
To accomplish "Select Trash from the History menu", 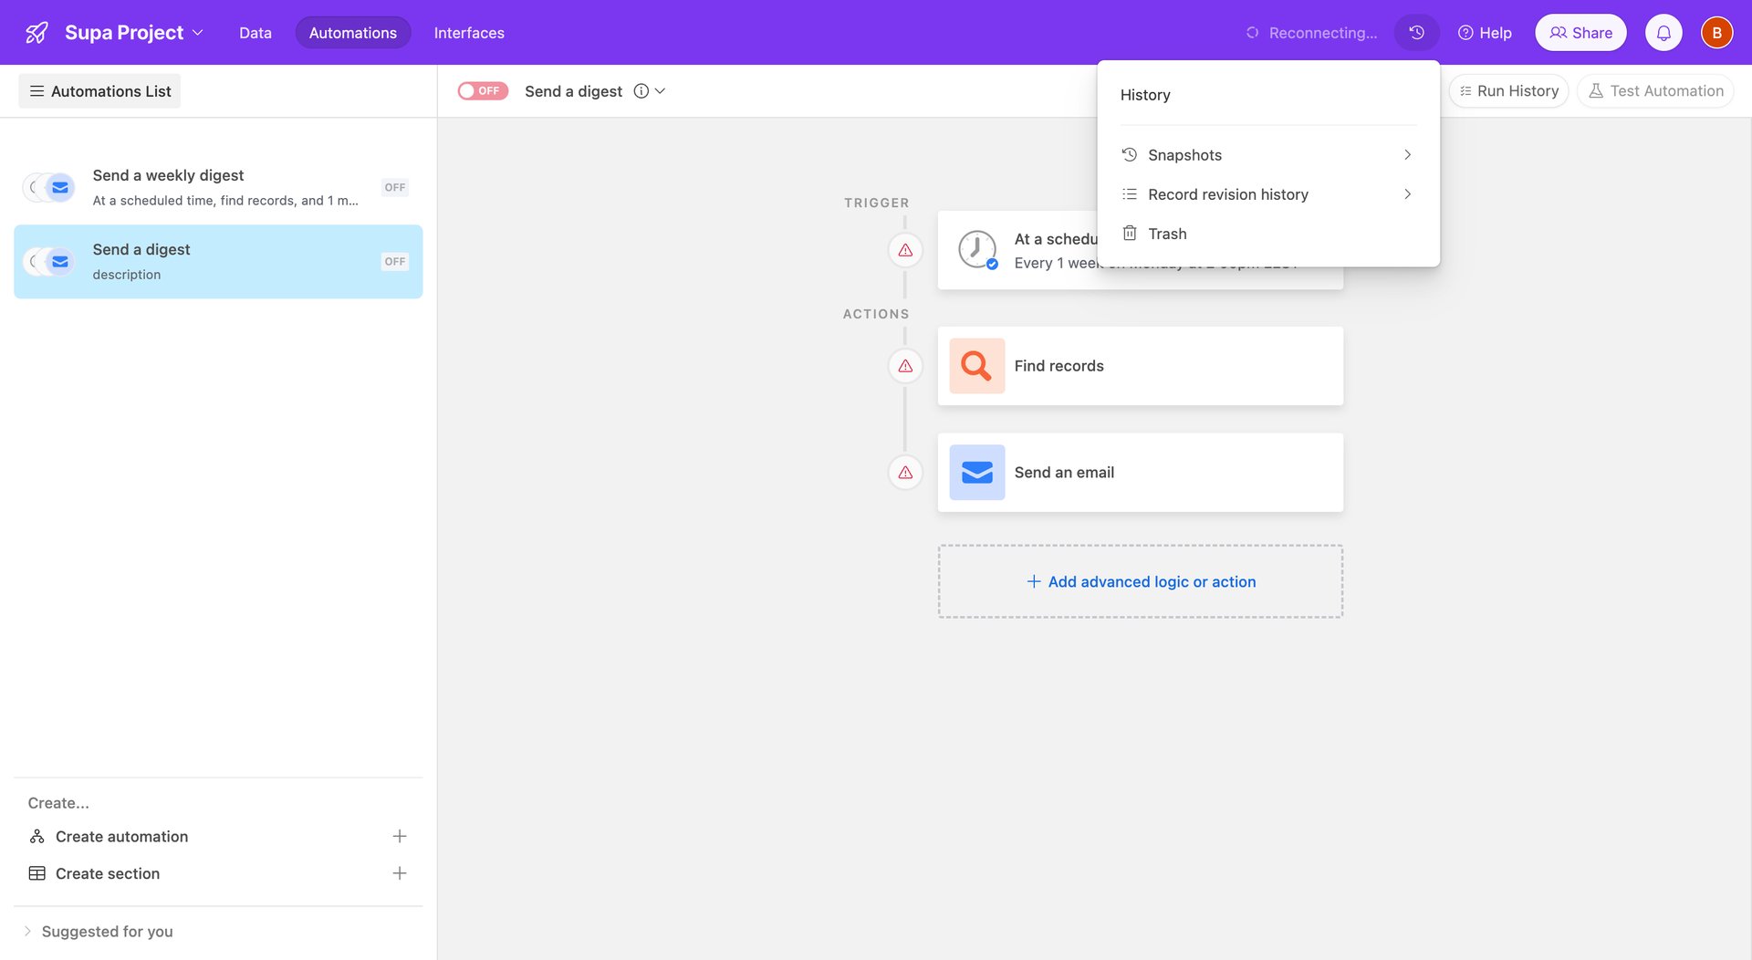I will click(1167, 233).
